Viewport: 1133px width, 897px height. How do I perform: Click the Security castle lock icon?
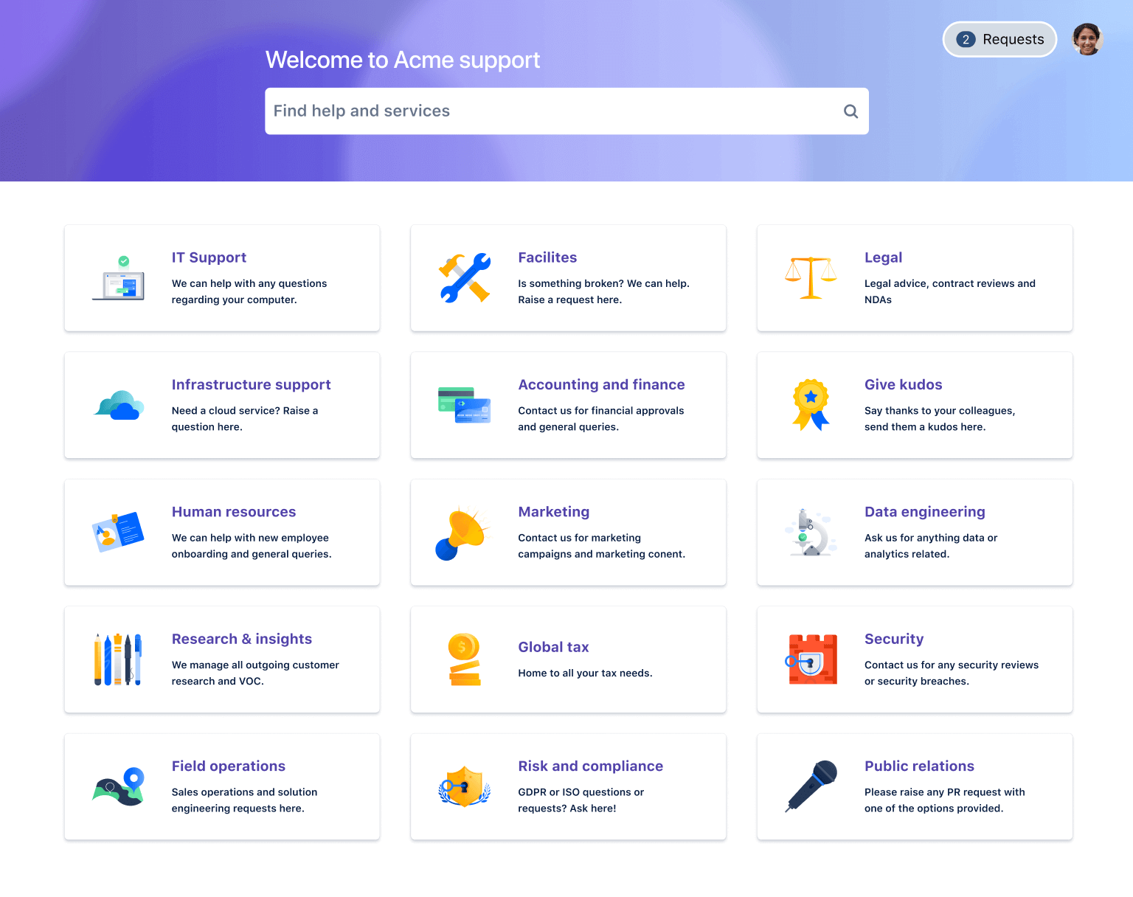811,659
